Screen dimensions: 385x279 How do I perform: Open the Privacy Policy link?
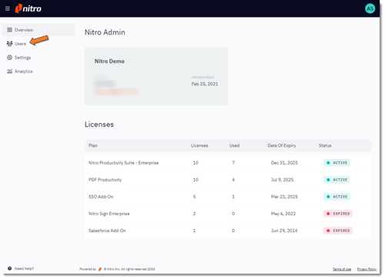(x=367, y=269)
